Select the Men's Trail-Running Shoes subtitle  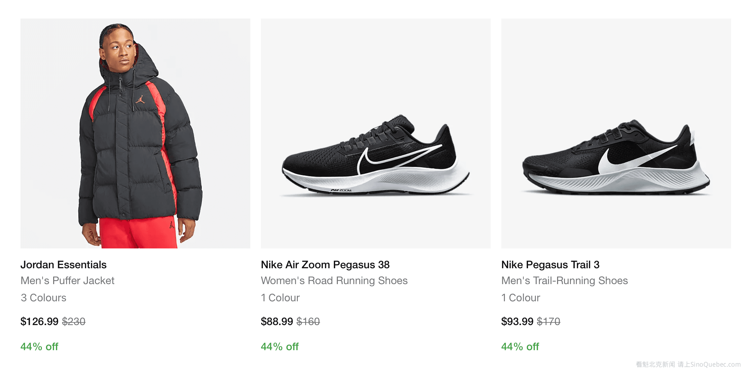(x=564, y=280)
